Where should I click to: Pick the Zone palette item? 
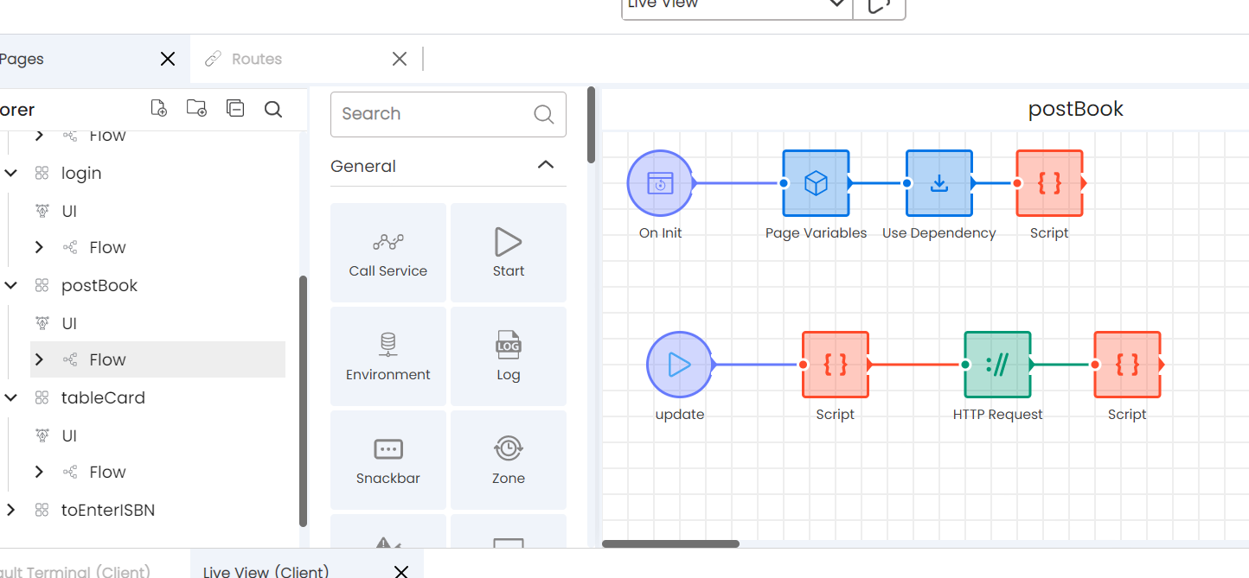[x=509, y=460]
